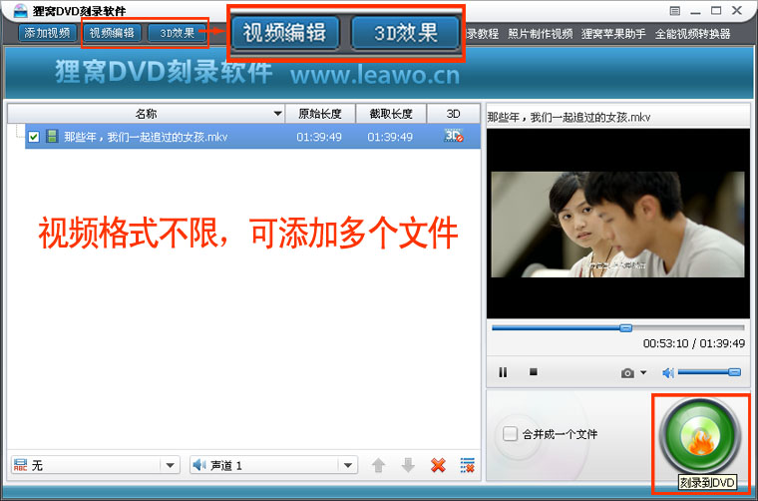The image size is (758, 501).
Task: Click the 添加视频 button
Action: tap(48, 33)
